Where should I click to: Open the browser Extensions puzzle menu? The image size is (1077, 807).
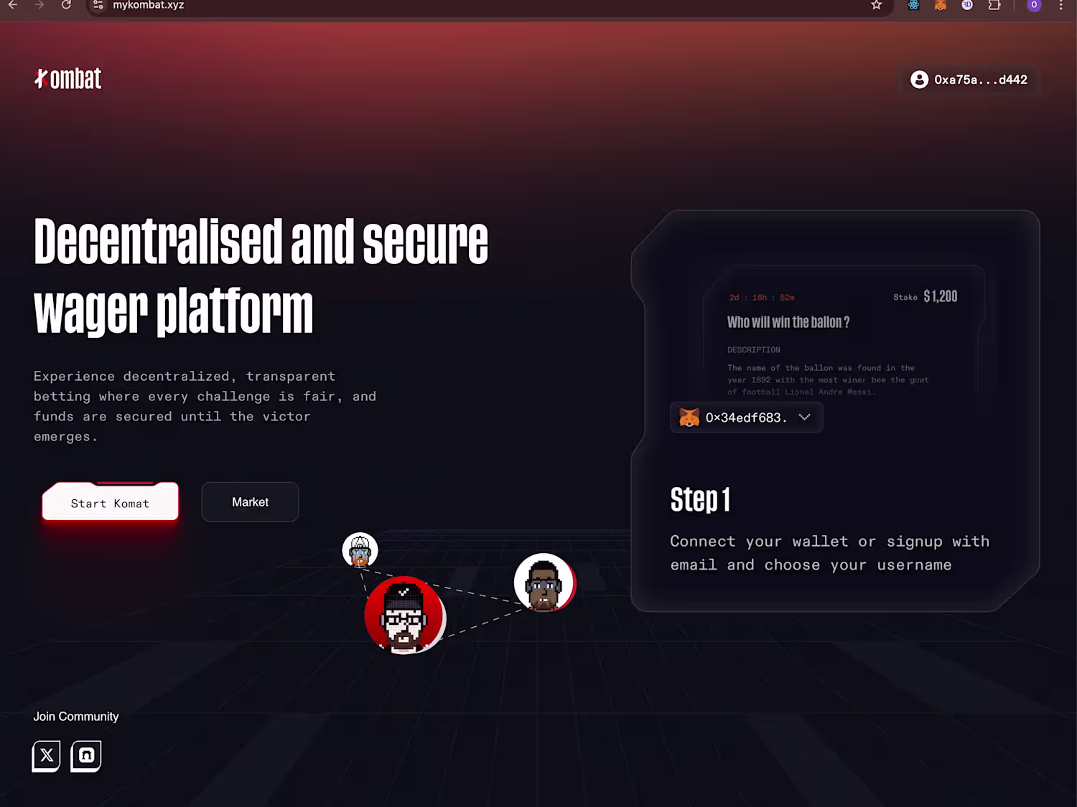(994, 5)
